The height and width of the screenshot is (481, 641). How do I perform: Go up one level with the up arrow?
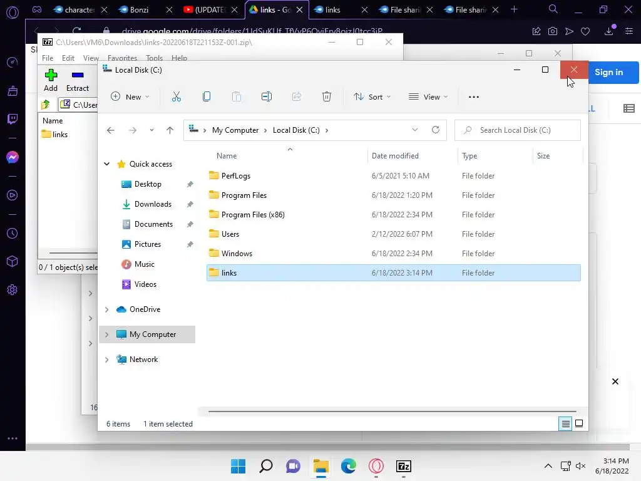pyautogui.click(x=170, y=130)
